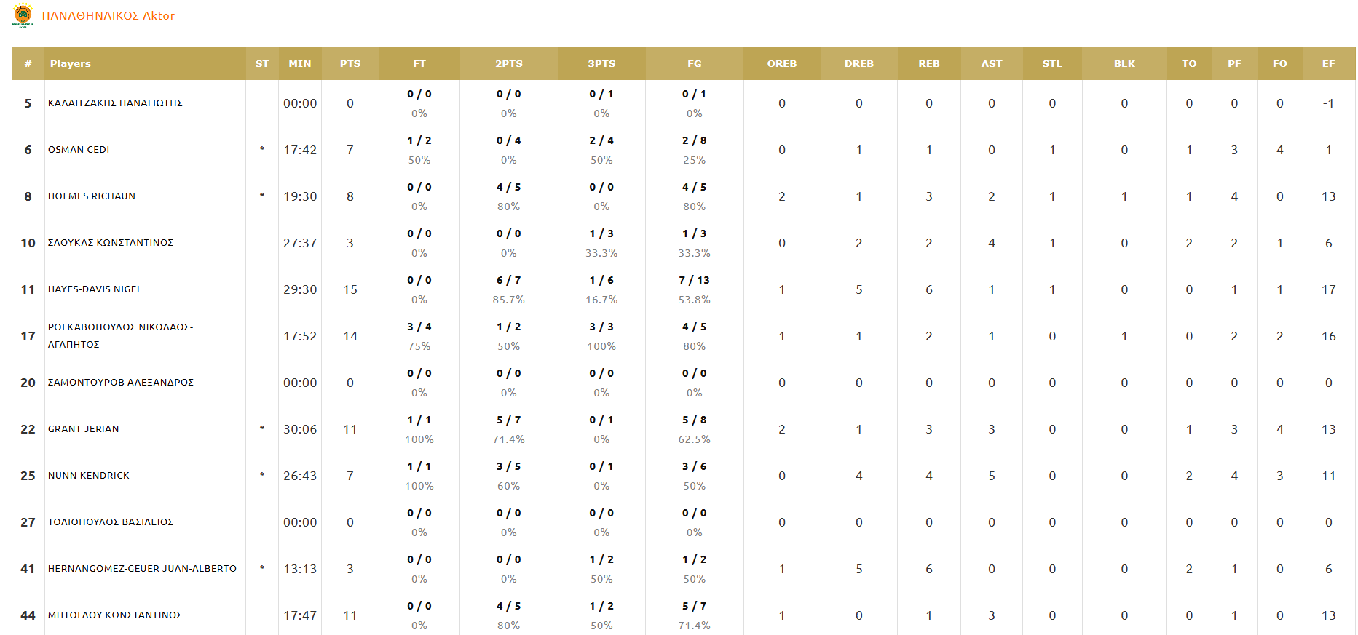This screenshot has height=635, width=1358.
Task: Click the MIN column header
Action: pos(300,64)
